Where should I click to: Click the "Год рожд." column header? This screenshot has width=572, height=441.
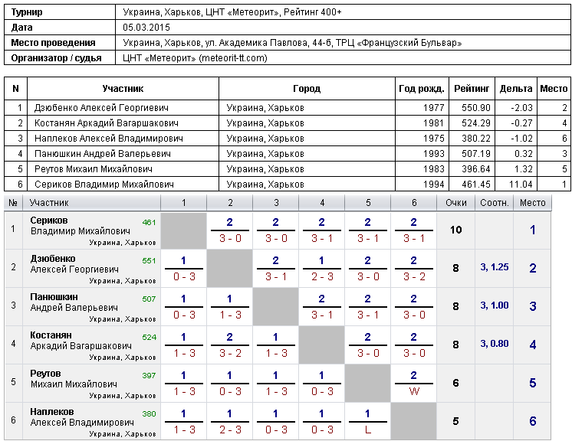pyautogui.click(x=422, y=89)
